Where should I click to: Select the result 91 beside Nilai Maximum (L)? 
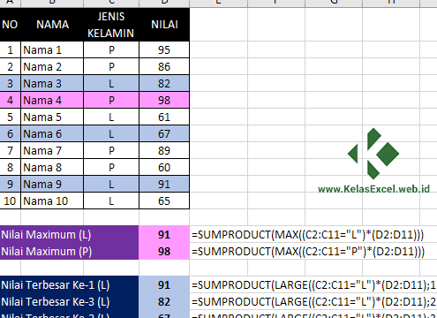(x=164, y=234)
